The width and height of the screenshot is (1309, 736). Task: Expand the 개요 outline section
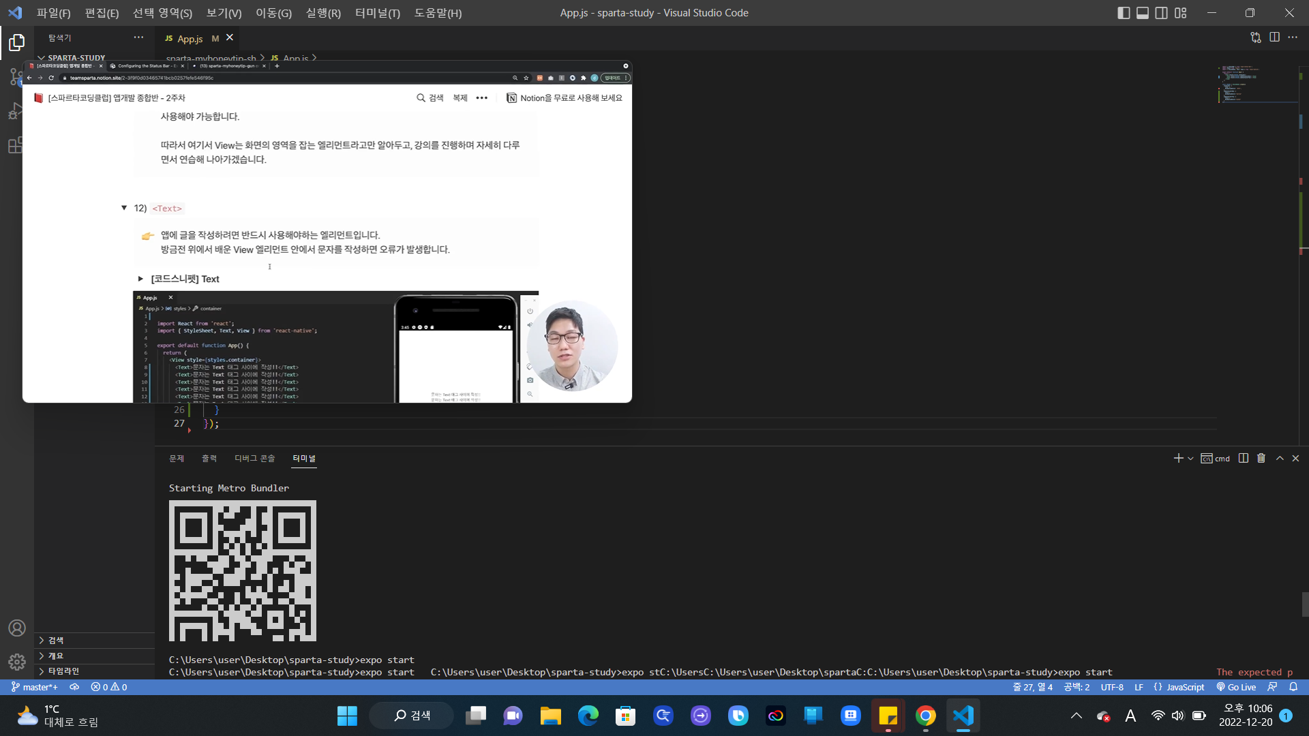[x=95, y=656]
